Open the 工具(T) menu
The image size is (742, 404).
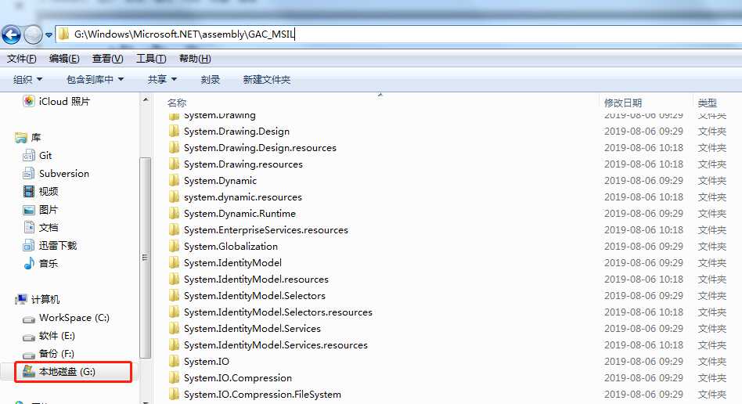(151, 59)
